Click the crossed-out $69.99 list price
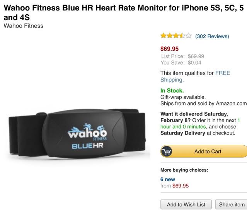The height and width of the screenshot is (216, 247). point(196,56)
